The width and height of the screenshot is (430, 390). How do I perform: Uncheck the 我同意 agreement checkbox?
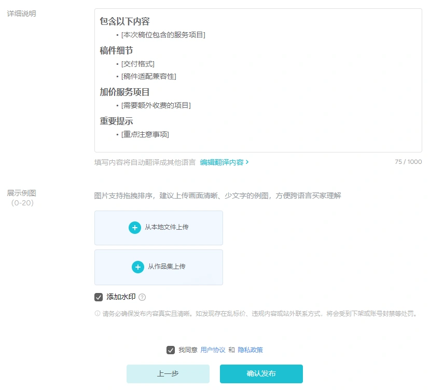171,350
